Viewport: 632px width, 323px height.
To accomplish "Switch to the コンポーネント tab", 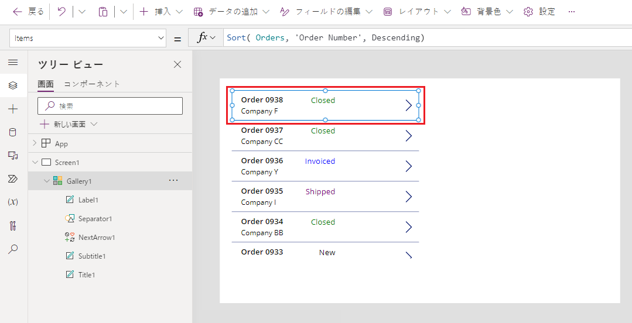I will 92,84.
